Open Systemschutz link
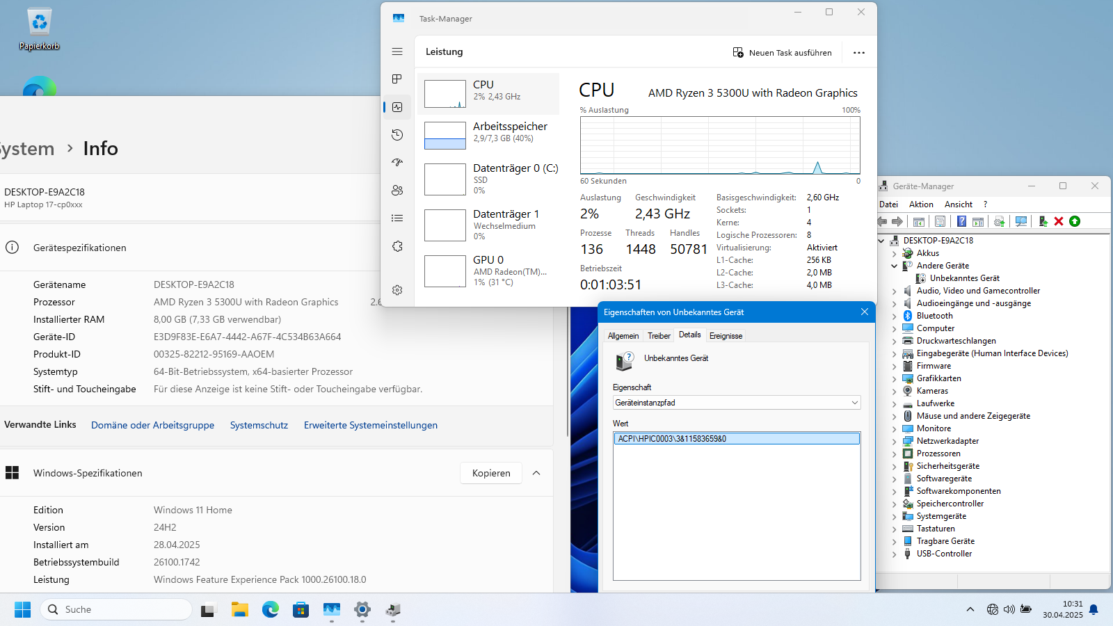The height and width of the screenshot is (626, 1113). tap(259, 425)
